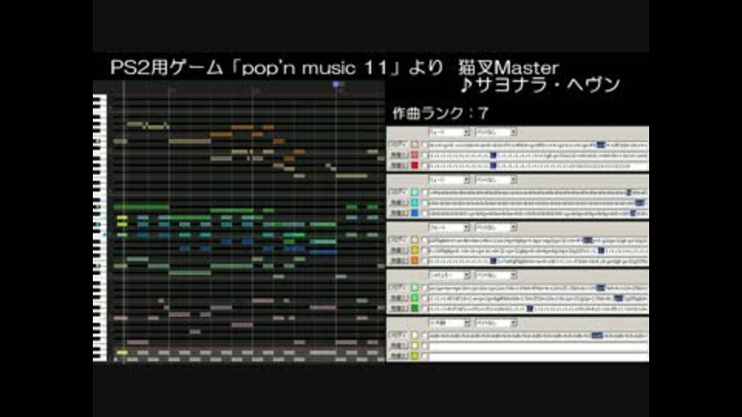The height and width of the screenshot is (417, 742).
Task: Pick the bright red chord 2 swatch
Action: [415, 165]
